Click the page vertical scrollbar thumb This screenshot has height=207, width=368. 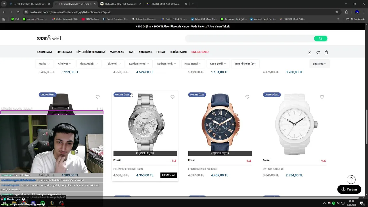pos(366,127)
